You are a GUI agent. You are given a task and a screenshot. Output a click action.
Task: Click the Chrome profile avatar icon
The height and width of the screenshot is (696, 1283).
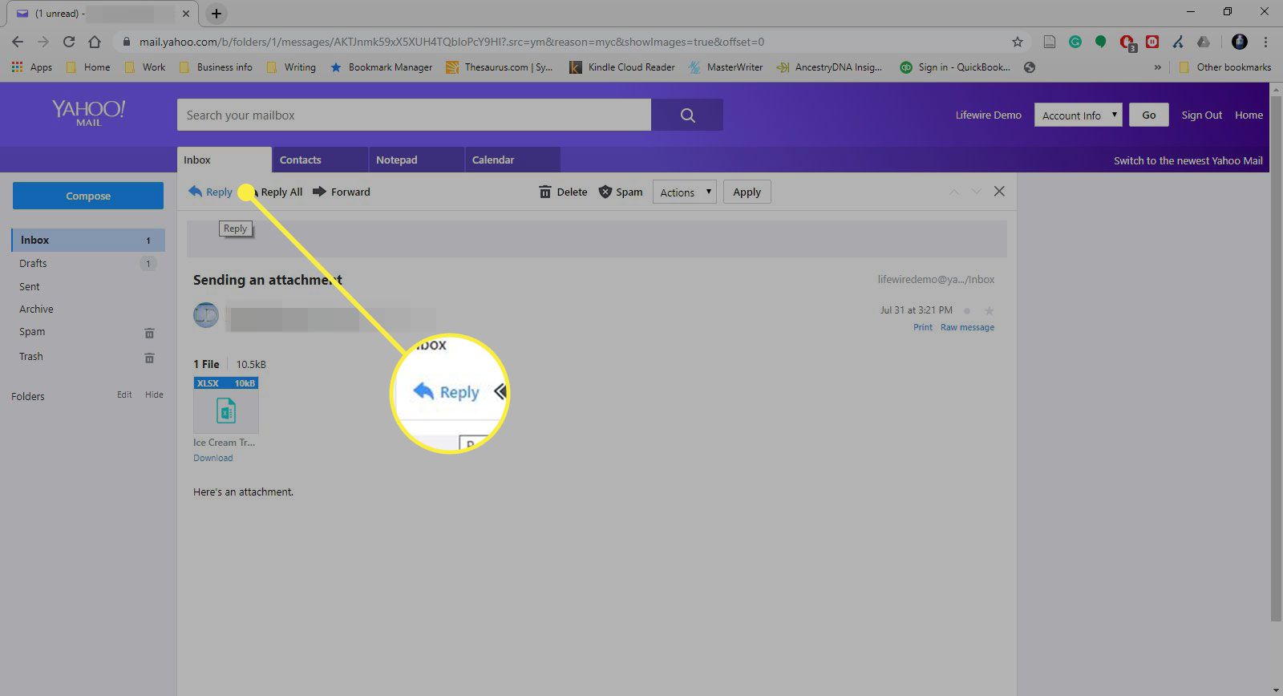tap(1240, 42)
